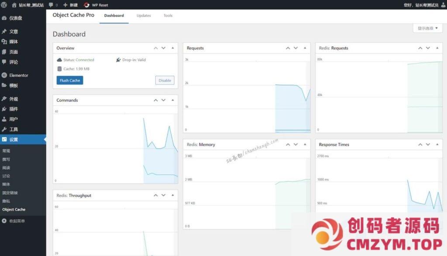Click the WordPress logo icon
The image size is (447, 256).
point(4,5)
